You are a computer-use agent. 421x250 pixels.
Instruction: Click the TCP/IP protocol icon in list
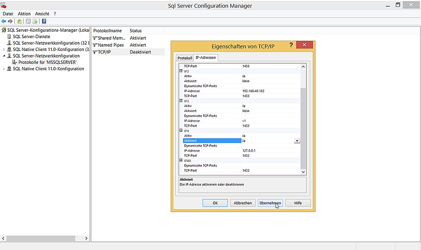(x=95, y=52)
